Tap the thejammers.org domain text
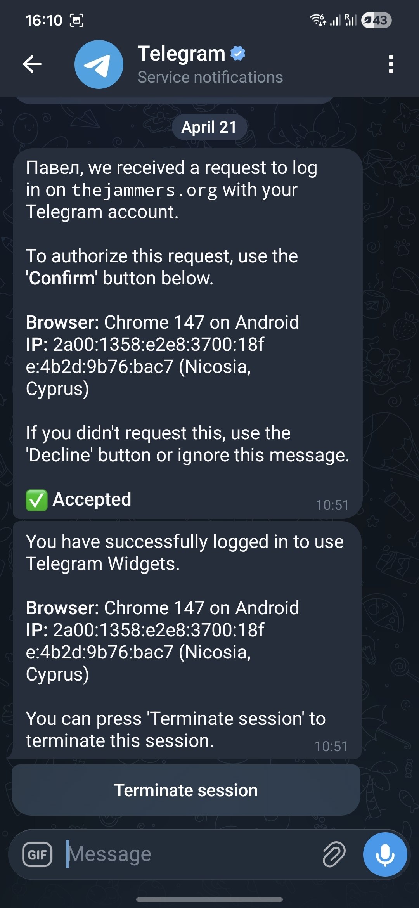419x908 pixels. [144, 191]
